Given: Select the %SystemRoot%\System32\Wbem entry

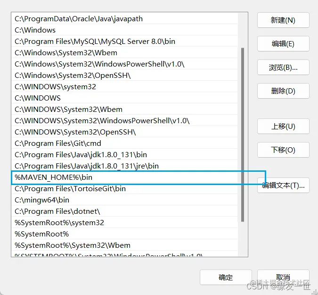Looking at the screenshot, I should (124, 245).
